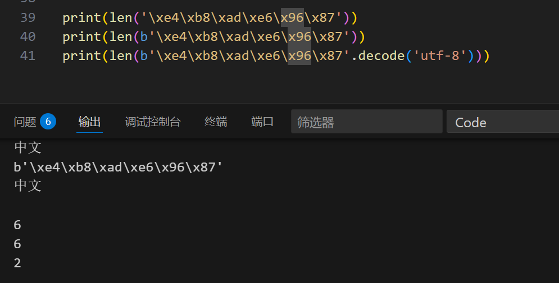Click line number 39 in the gutter
559x283 pixels.
[x=28, y=18]
